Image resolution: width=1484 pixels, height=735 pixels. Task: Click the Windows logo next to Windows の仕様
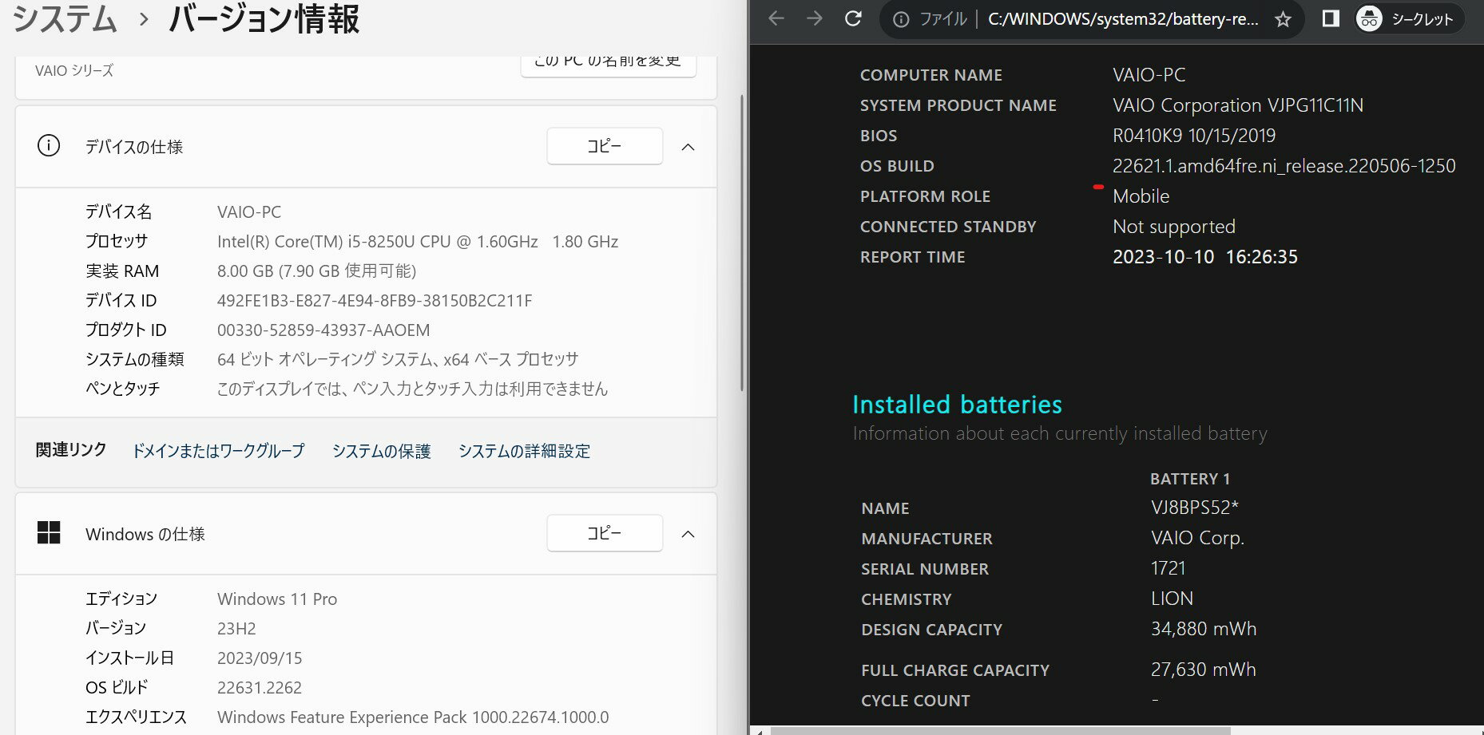click(49, 533)
